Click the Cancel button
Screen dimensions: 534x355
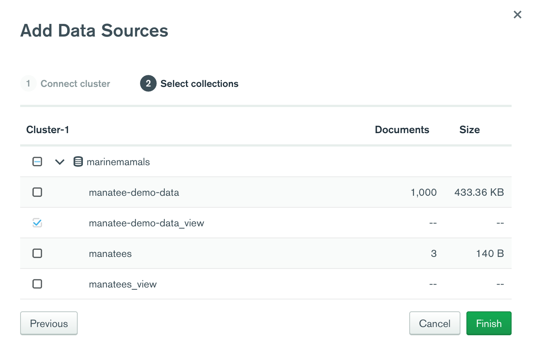pyautogui.click(x=435, y=323)
